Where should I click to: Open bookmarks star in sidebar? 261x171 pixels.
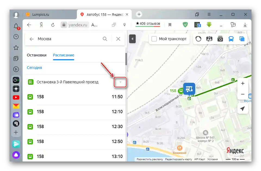coord(16,48)
